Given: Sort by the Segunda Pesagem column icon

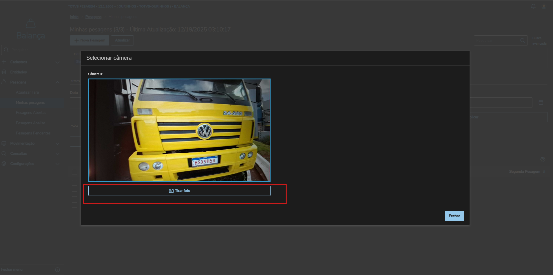Looking at the screenshot, I should tap(544, 172).
